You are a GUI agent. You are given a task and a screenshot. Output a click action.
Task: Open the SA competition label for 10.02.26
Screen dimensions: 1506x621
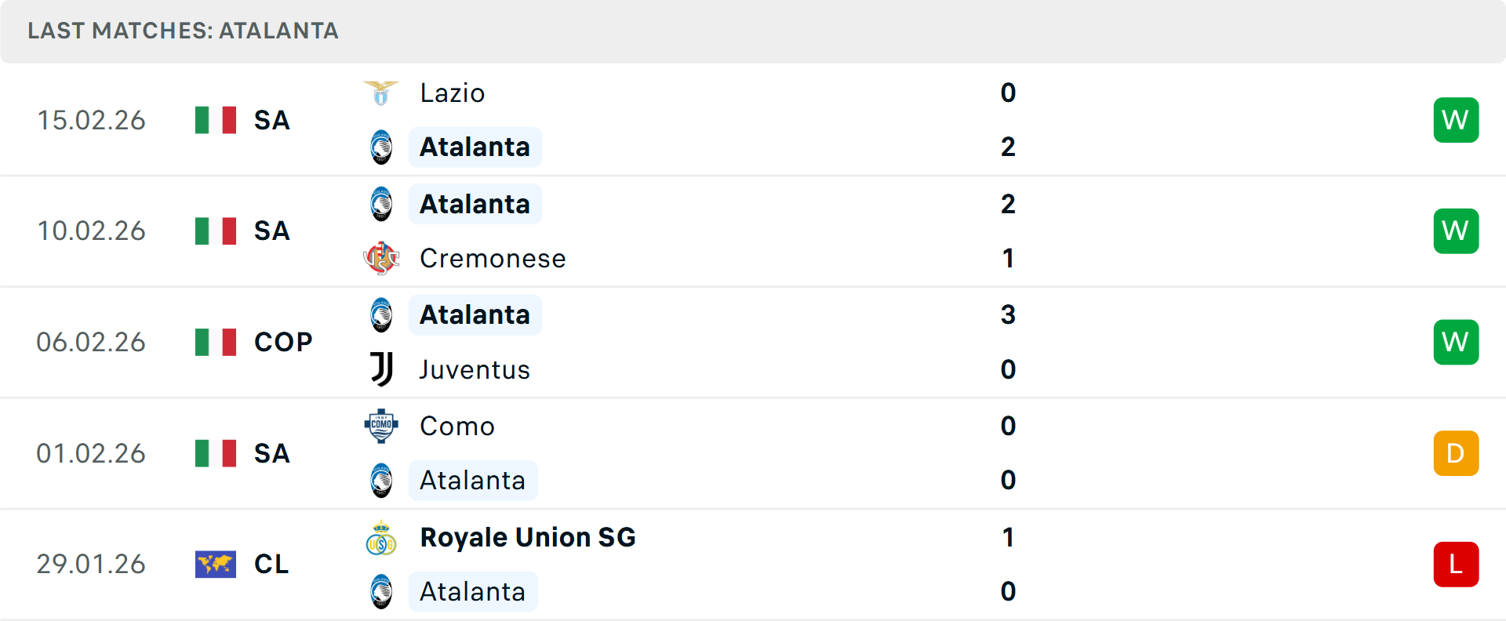tap(271, 231)
